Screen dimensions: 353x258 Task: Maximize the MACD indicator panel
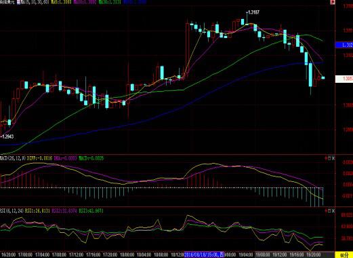329,158
